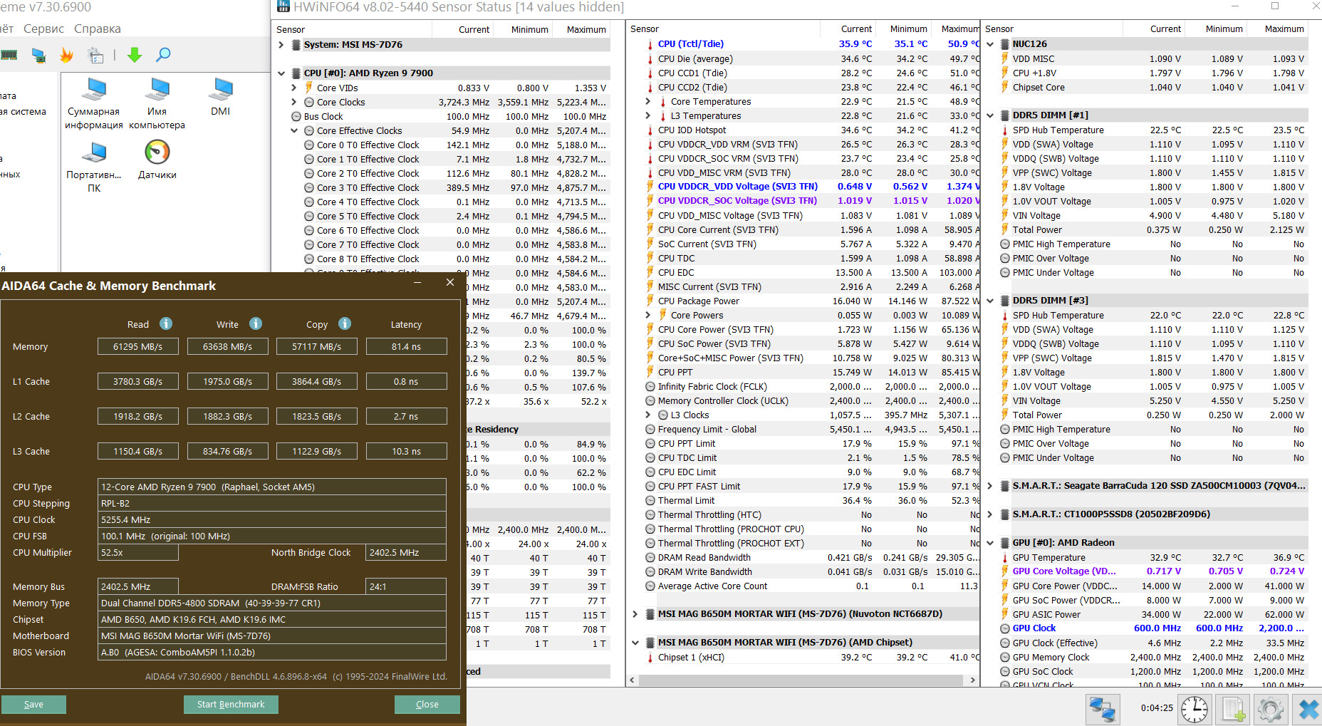Screen dimensions: 1322x726
Task: Click the magnifier search icon in AIDA64 toolbar
Action: click(x=163, y=55)
